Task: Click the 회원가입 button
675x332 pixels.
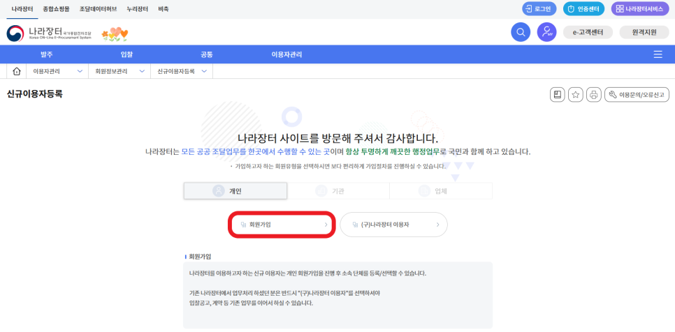Action: point(282,225)
